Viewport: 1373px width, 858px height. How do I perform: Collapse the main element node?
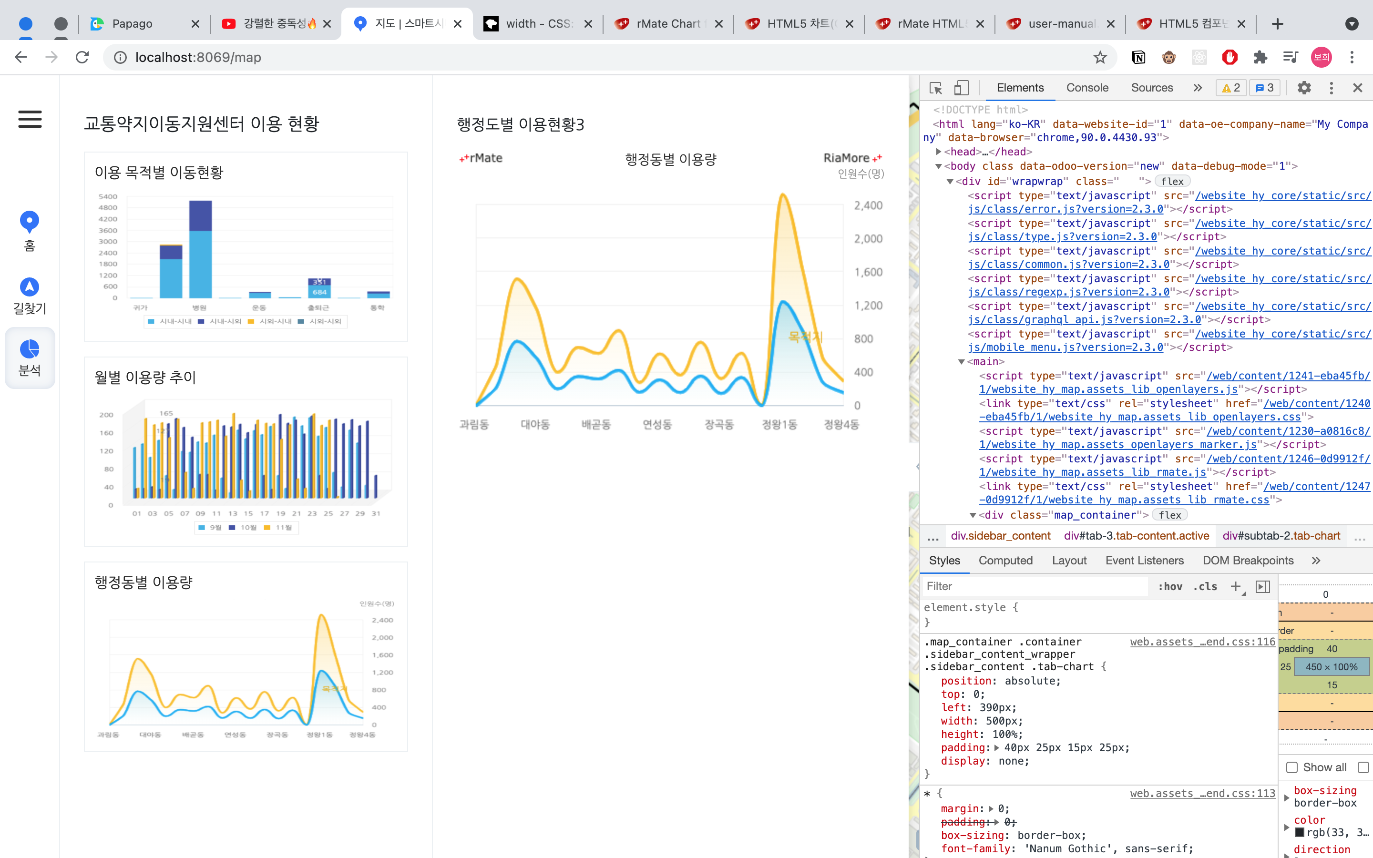(x=962, y=361)
